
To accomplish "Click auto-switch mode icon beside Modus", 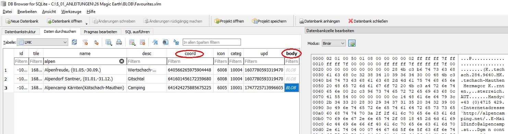I will tap(352, 43).
